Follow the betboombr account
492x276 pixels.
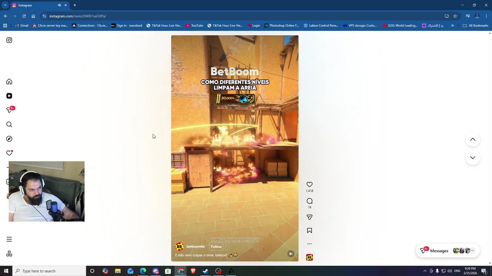tap(216, 246)
